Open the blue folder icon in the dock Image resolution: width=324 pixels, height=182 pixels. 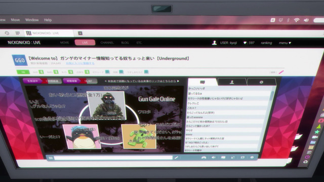click(x=313, y=142)
